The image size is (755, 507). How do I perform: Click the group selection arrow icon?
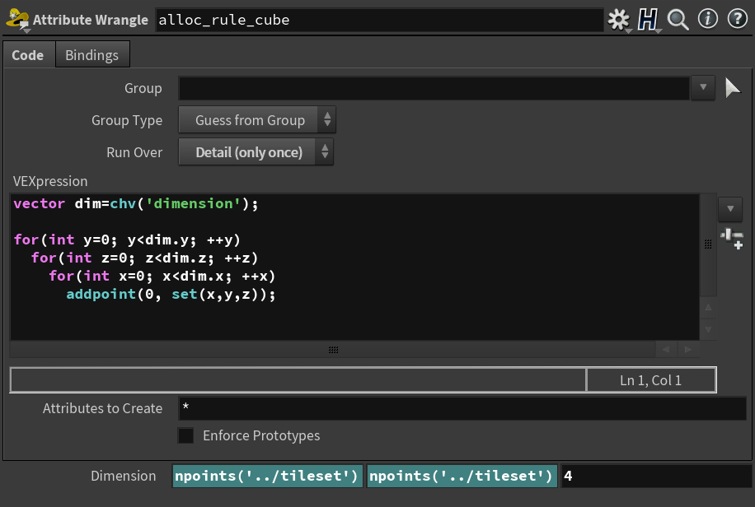[733, 88]
